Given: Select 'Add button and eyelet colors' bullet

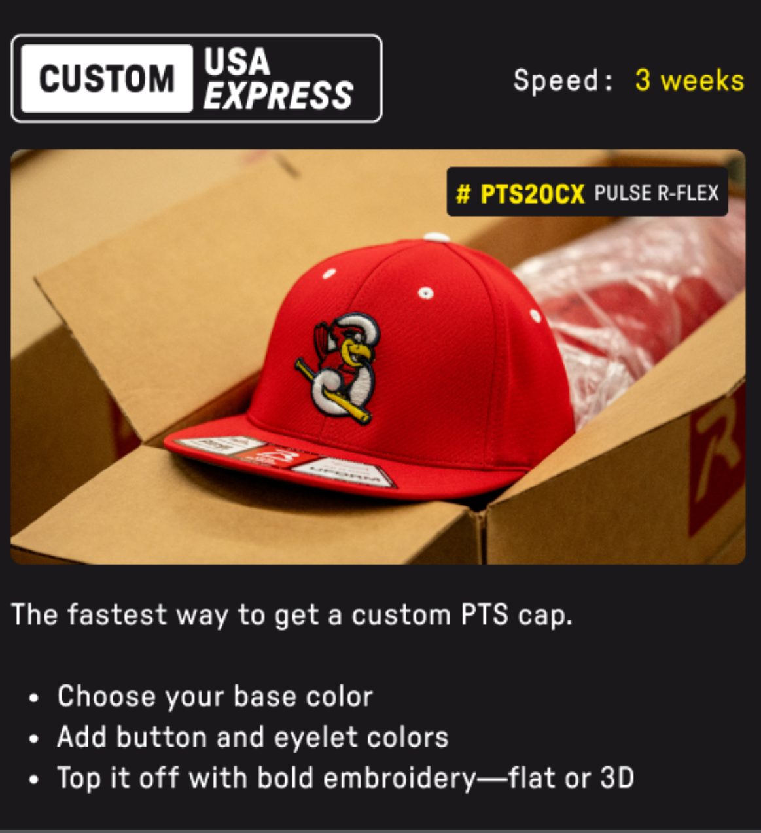Looking at the screenshot, I should click(x=253, y=737).
